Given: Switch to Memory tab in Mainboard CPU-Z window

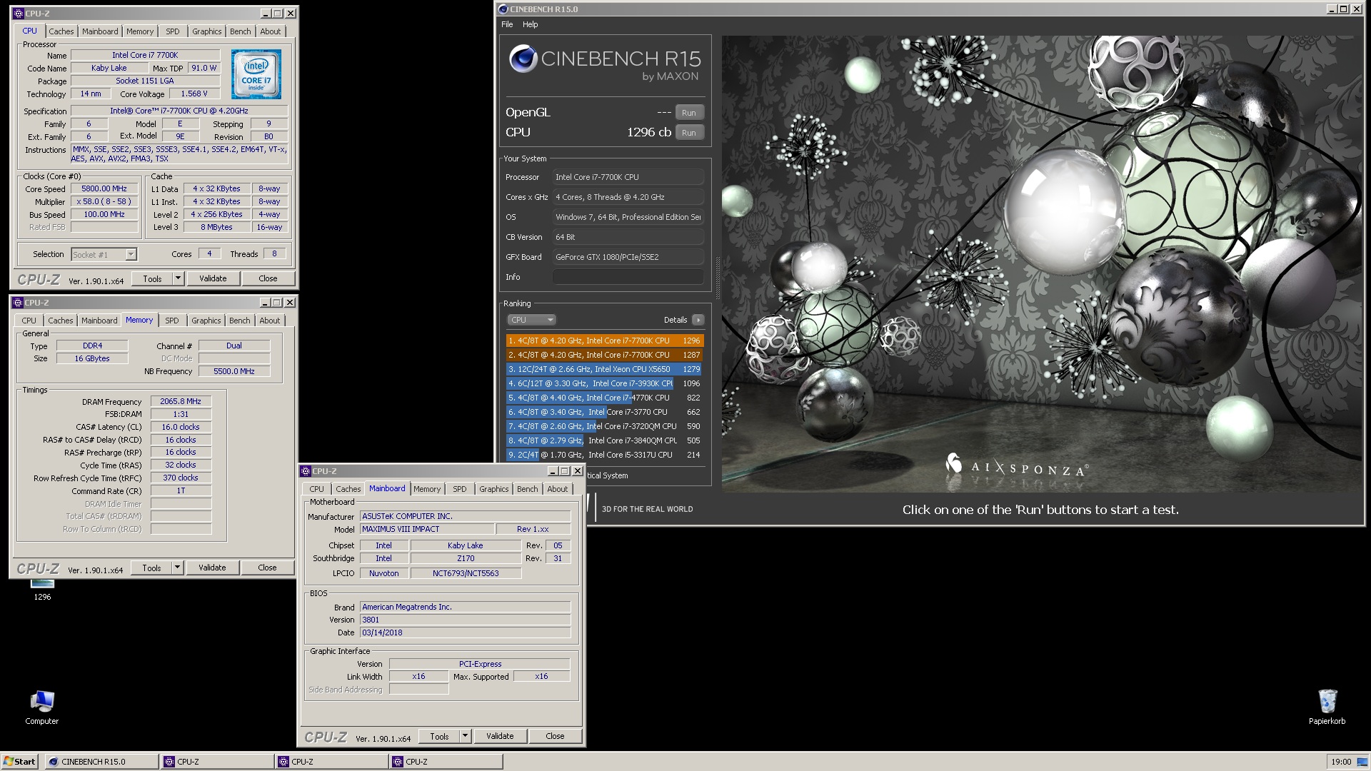Looking at the screenshot, I should point(427,489).
